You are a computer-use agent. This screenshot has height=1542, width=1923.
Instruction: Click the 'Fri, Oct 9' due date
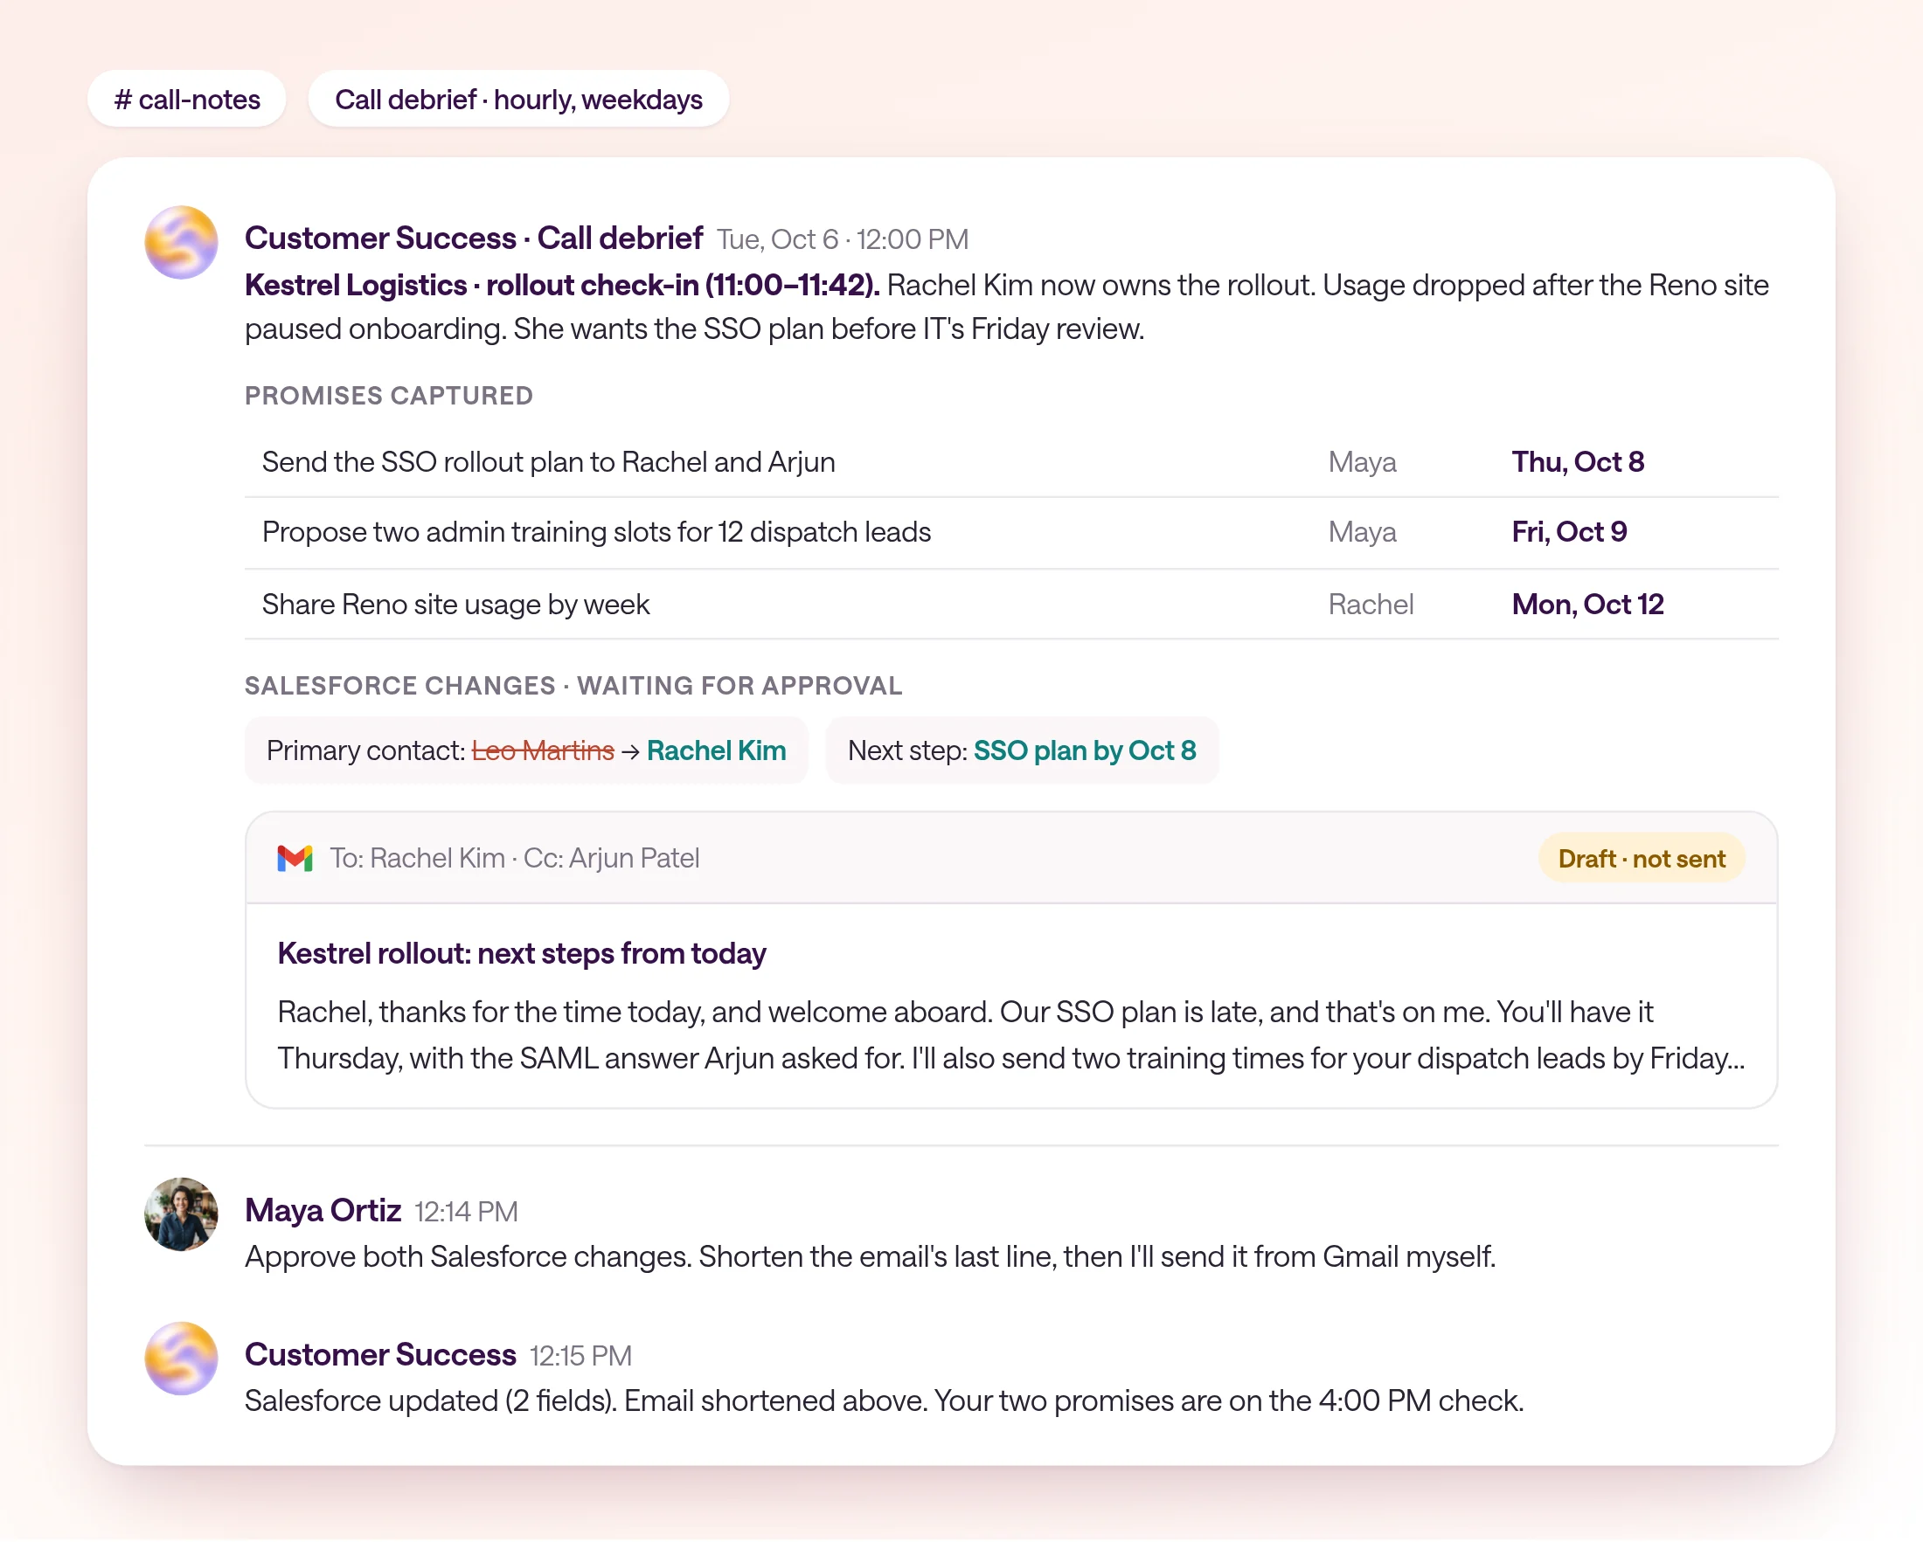tap(1569, 532)
